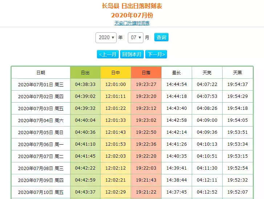
Task: Click the 日出 column header
Action: click(85, 72)
